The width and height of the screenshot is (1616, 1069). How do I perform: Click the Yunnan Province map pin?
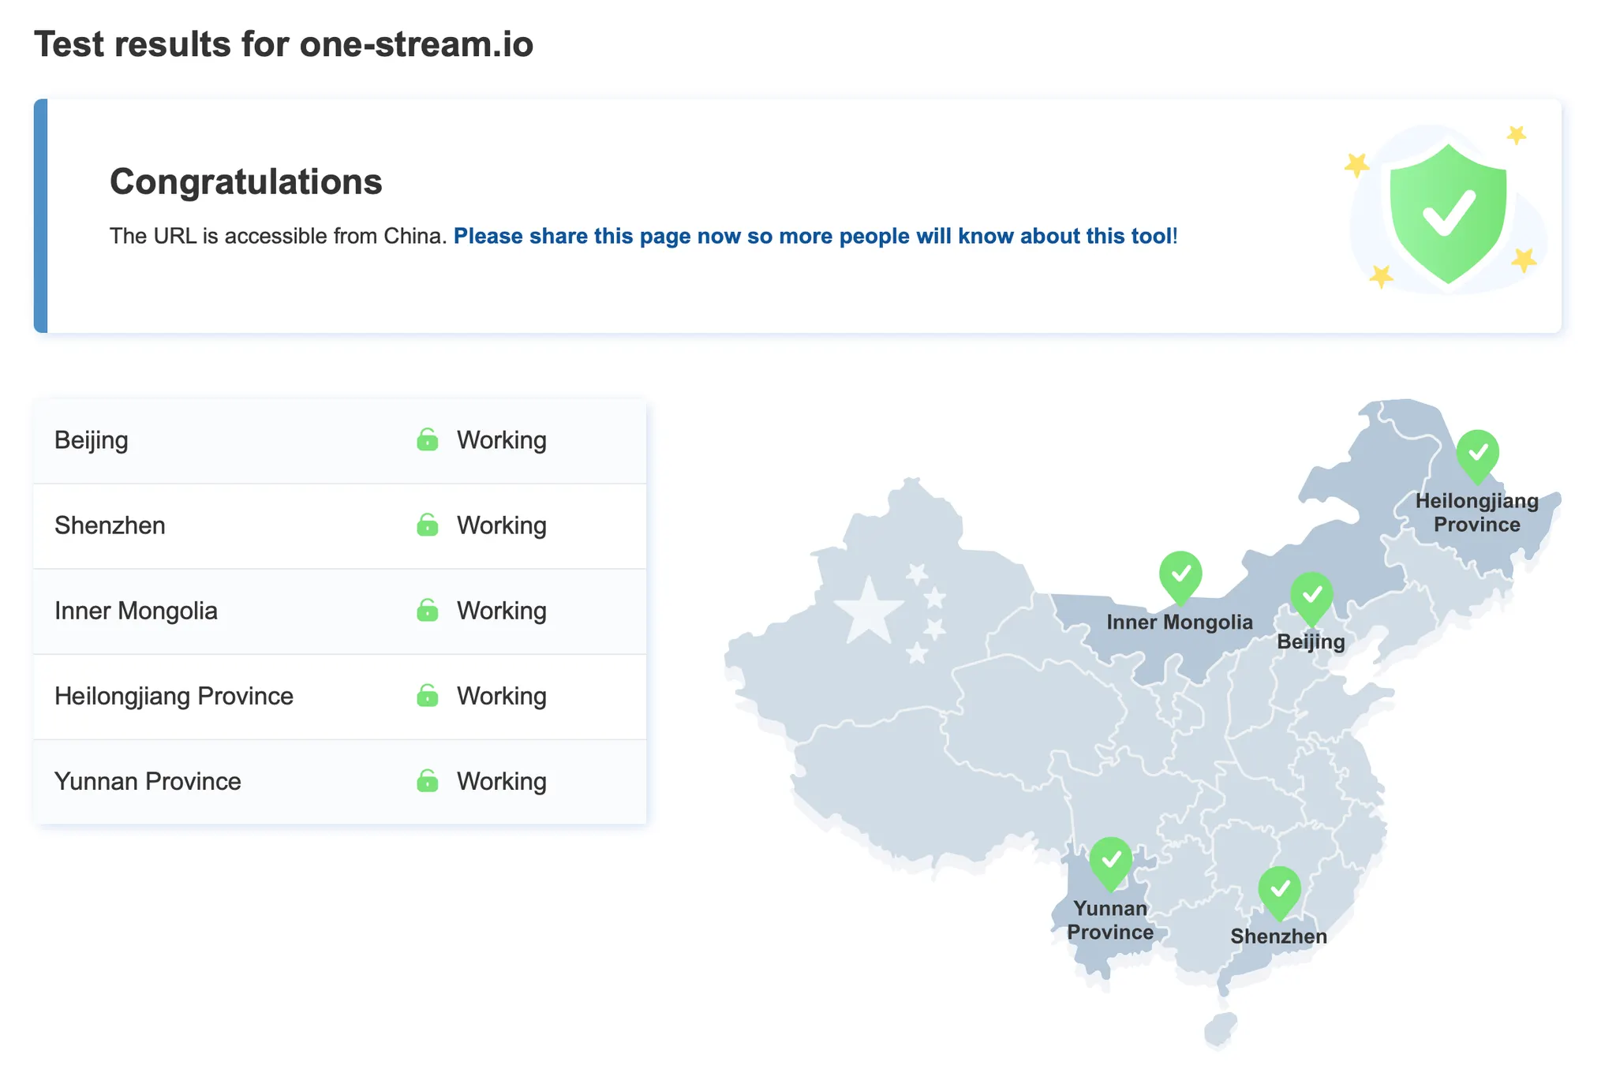coord(1111,862)
